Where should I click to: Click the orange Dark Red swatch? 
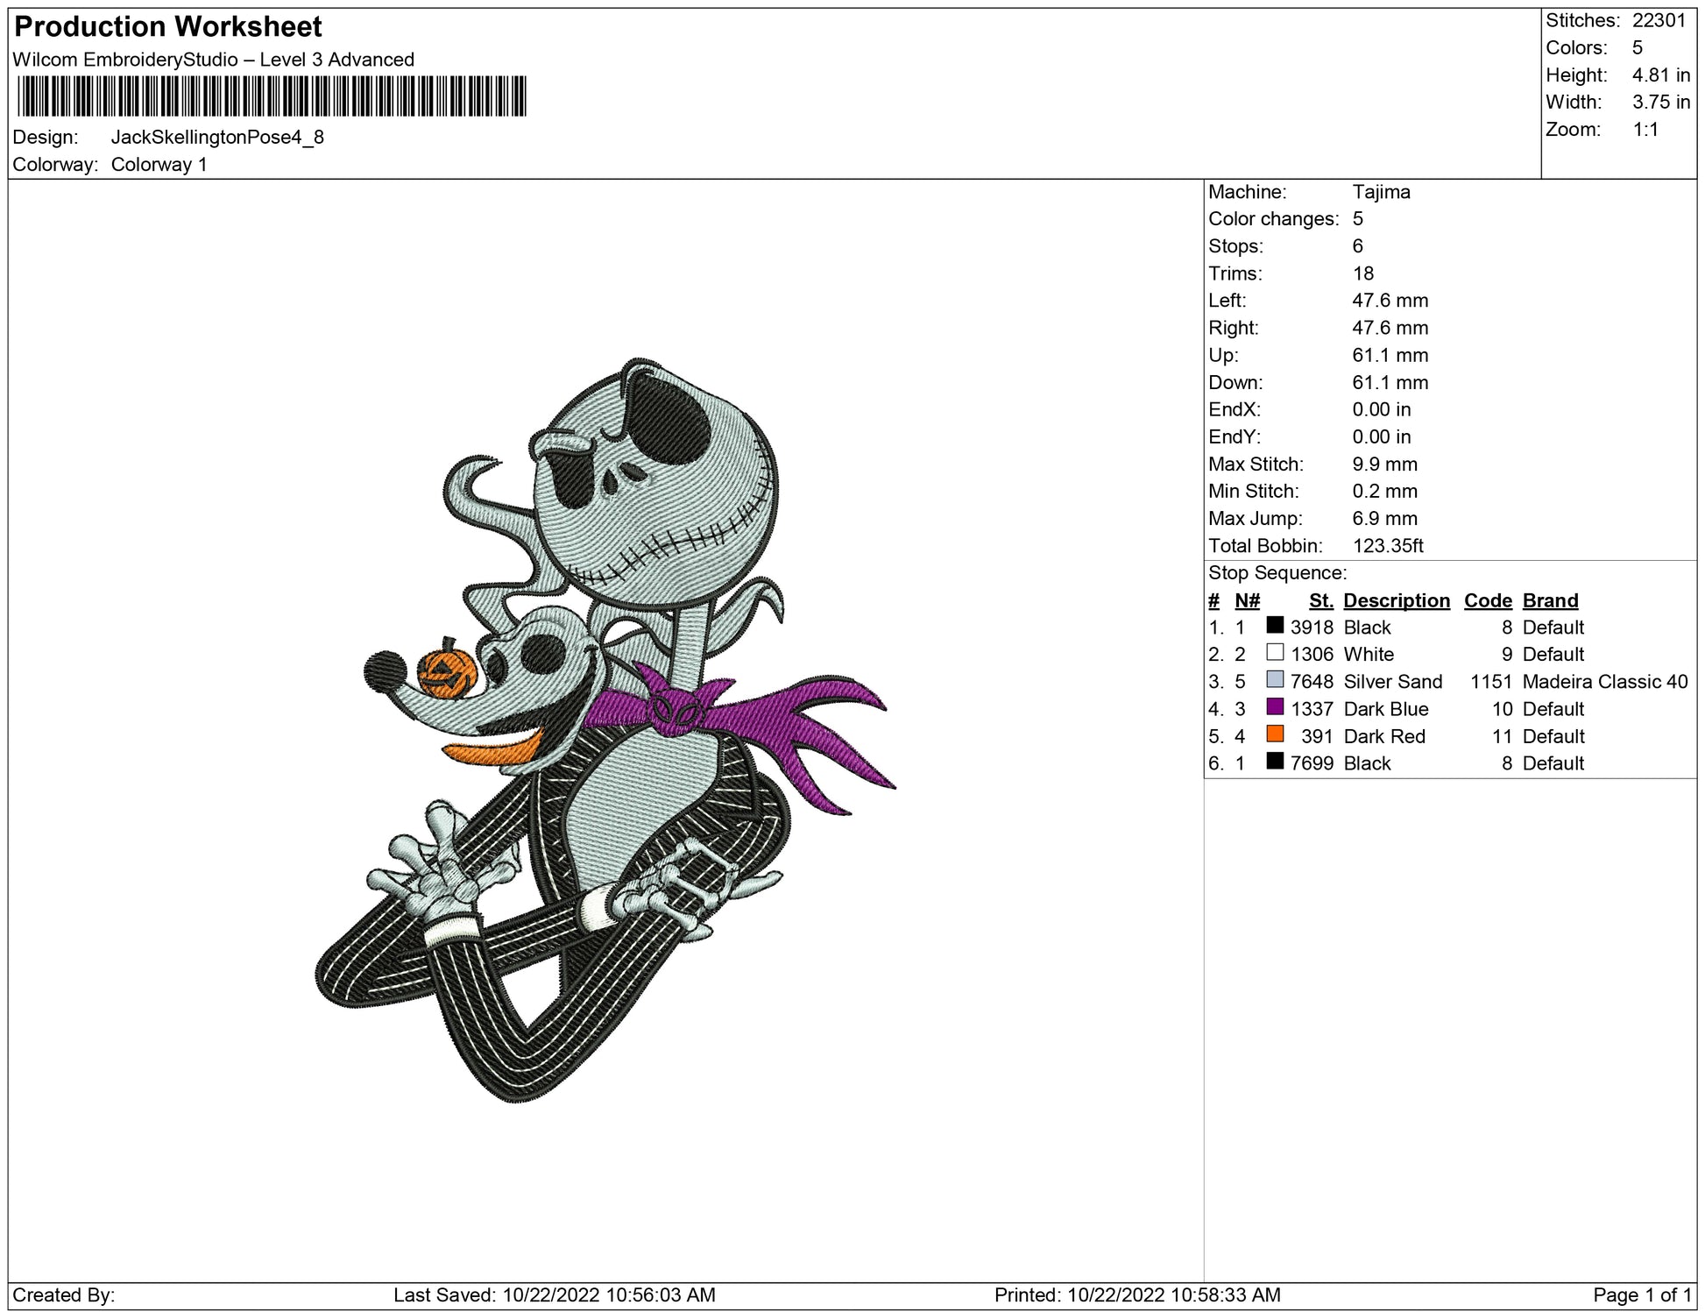point(1275,734)
